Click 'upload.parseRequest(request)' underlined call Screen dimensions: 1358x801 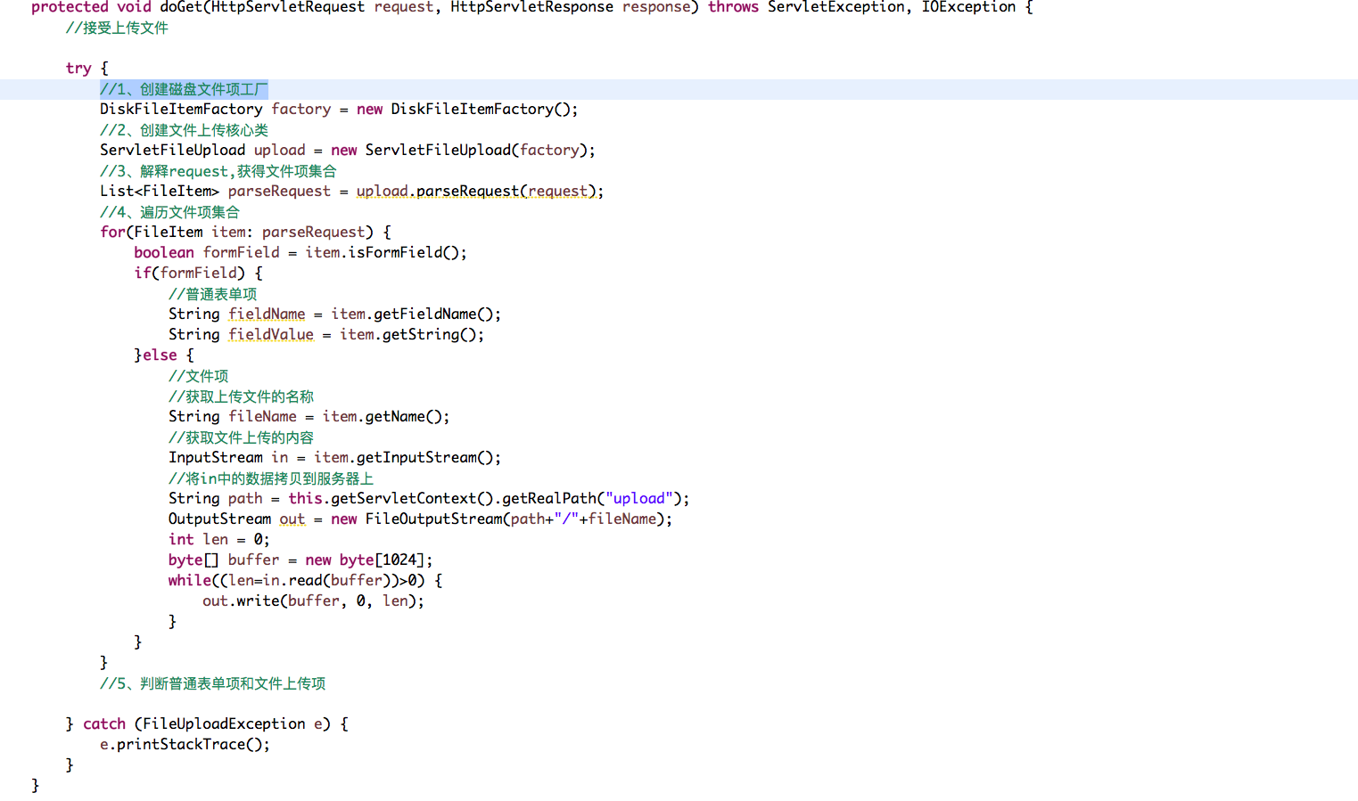pyautogui.click(x=476, y=191)
